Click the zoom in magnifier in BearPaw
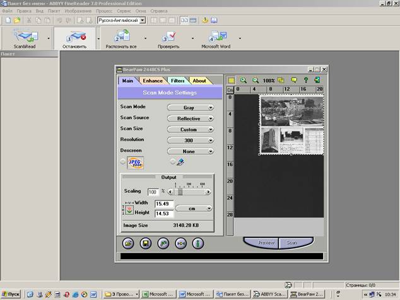 [244, 80]
